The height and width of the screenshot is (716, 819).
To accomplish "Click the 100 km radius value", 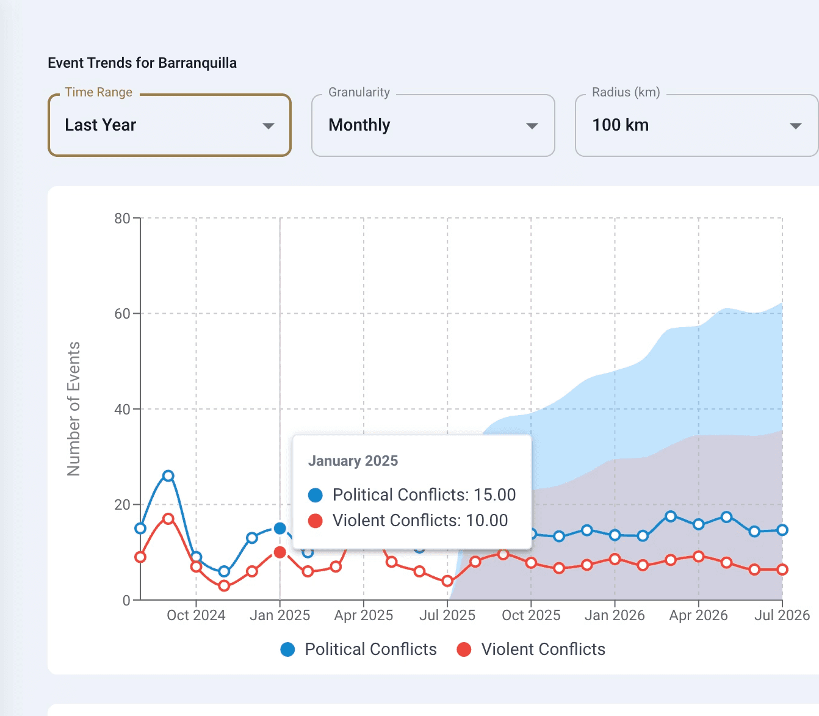I will 620,125.
